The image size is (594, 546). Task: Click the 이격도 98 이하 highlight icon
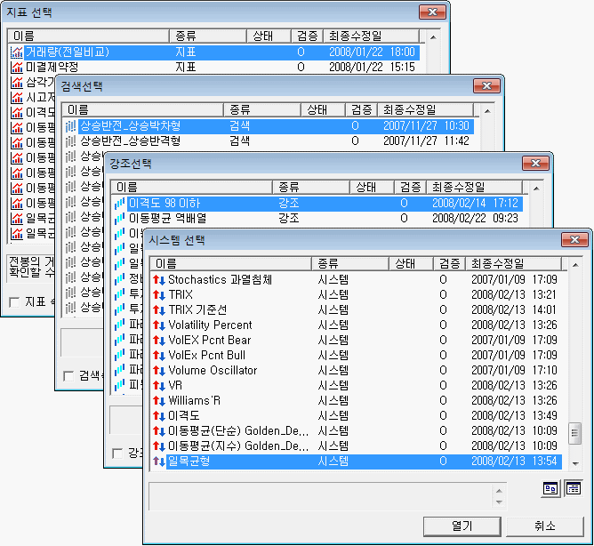click(x=120, y=203)
